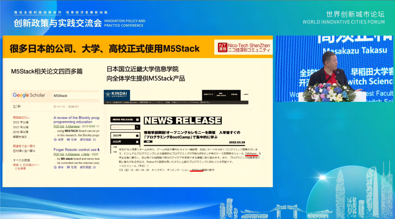Click 'cited by 33' link
The image size is (395, 219).
pos(88,140)
